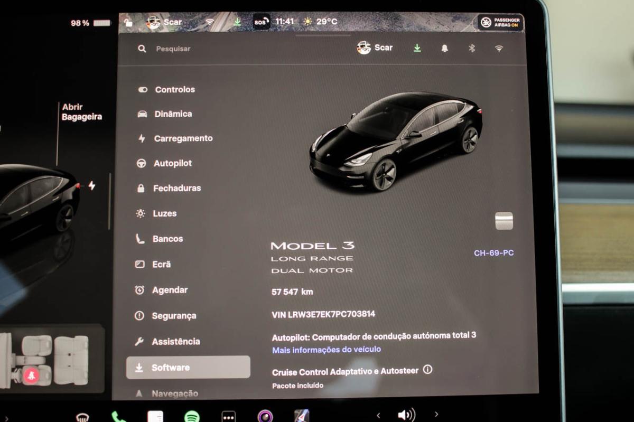Decrease volume with left chevron
This screenshot has width=634, height=422.
pyautogui.click(x=378, y=415)
